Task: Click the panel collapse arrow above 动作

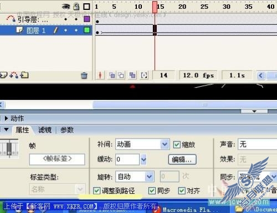Action: click(254, 111)
